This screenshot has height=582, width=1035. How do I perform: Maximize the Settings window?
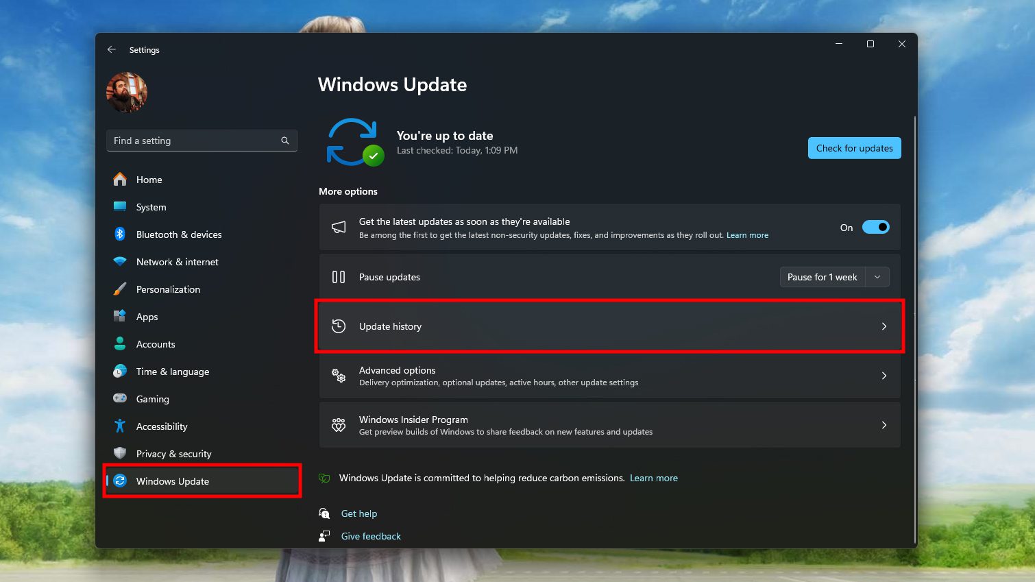pyautogui.click(x=870, y=44)
